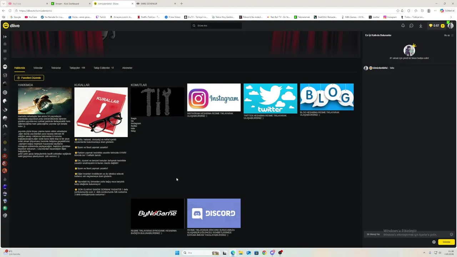Open File Explorer from taskbar
Screen dimensions: 457x257
click(x=241, y=253)
